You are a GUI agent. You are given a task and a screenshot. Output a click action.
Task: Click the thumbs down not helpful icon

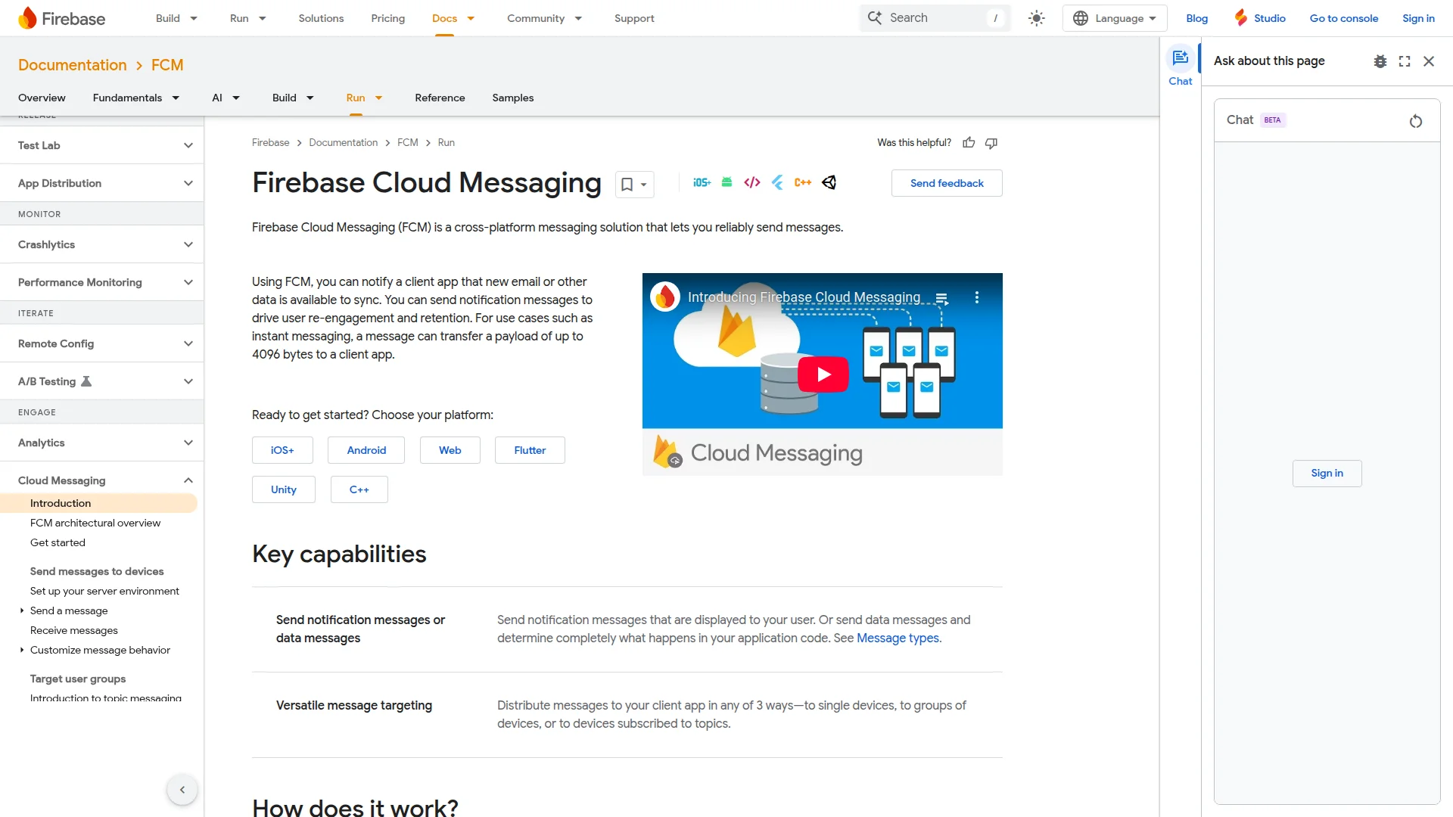pyautogui.click(x=991, y=142)
